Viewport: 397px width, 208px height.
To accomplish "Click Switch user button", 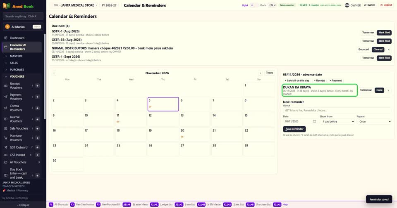I will [x=370, y=5].
